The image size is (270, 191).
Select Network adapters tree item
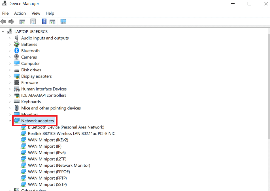[37, 121]
